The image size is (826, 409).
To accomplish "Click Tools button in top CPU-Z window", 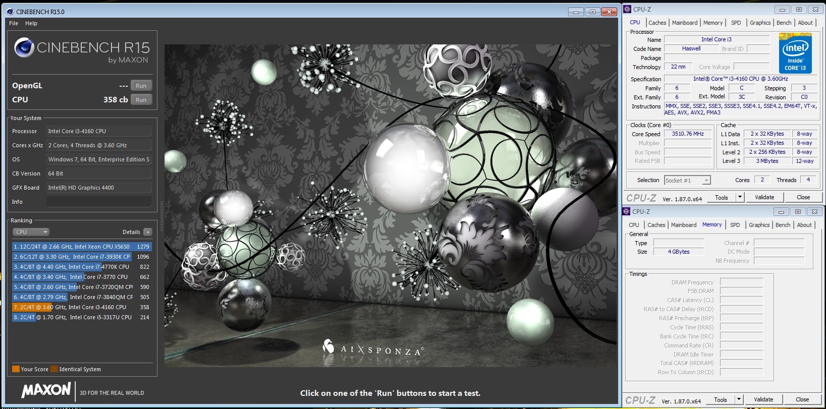I will pos(722,197).
